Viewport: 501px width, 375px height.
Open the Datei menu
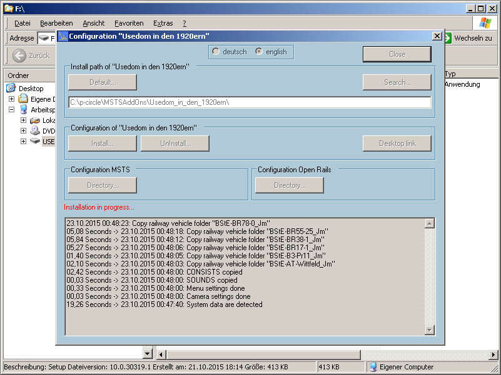coord(22,23)
